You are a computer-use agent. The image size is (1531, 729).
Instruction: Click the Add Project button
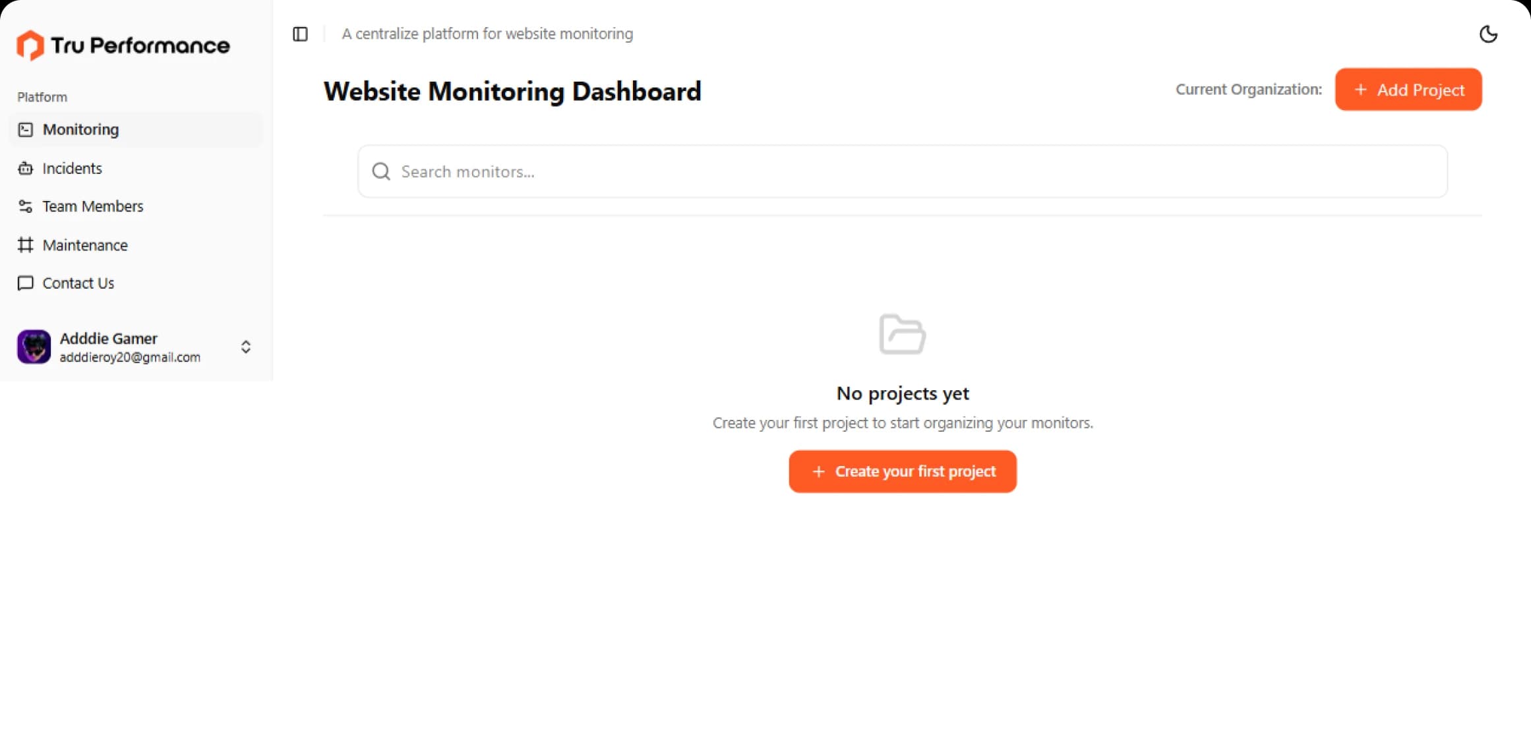[x=1408, y=90]
